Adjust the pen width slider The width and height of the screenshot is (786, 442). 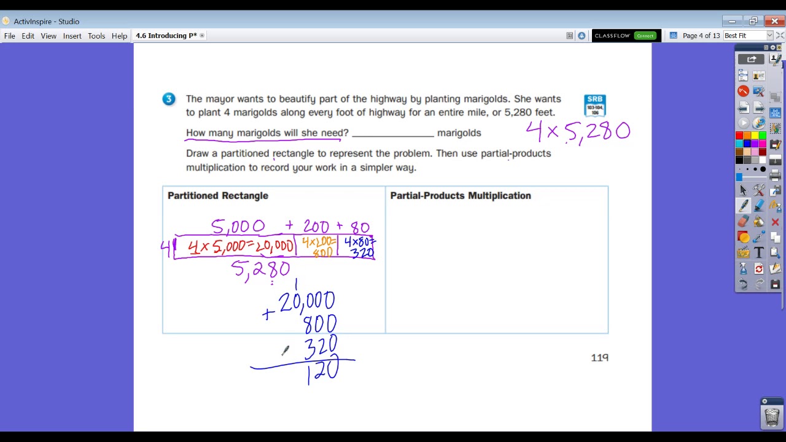(x=752, y=177)
